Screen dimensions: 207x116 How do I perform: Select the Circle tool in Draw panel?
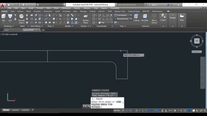pos(54,19)
